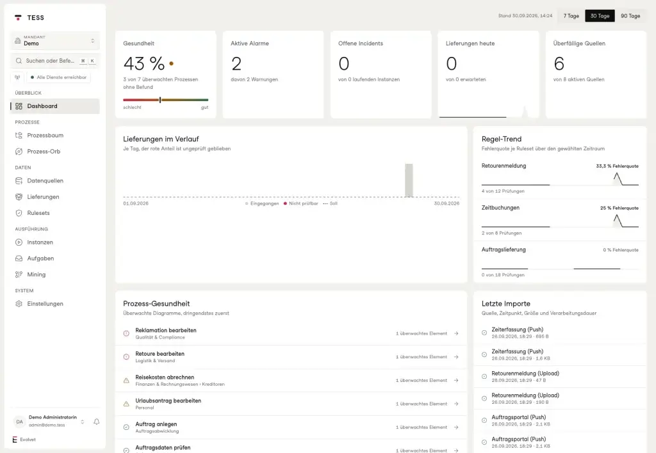This screenshot has height=453, width=656.
Task: Open the Zeiterfassung (Push) 1,6 KB import
Action: coord(560,355)
